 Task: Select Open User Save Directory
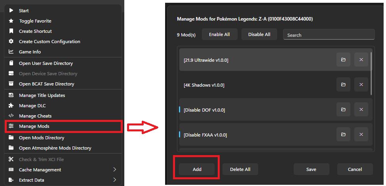[x=63, y=63]
